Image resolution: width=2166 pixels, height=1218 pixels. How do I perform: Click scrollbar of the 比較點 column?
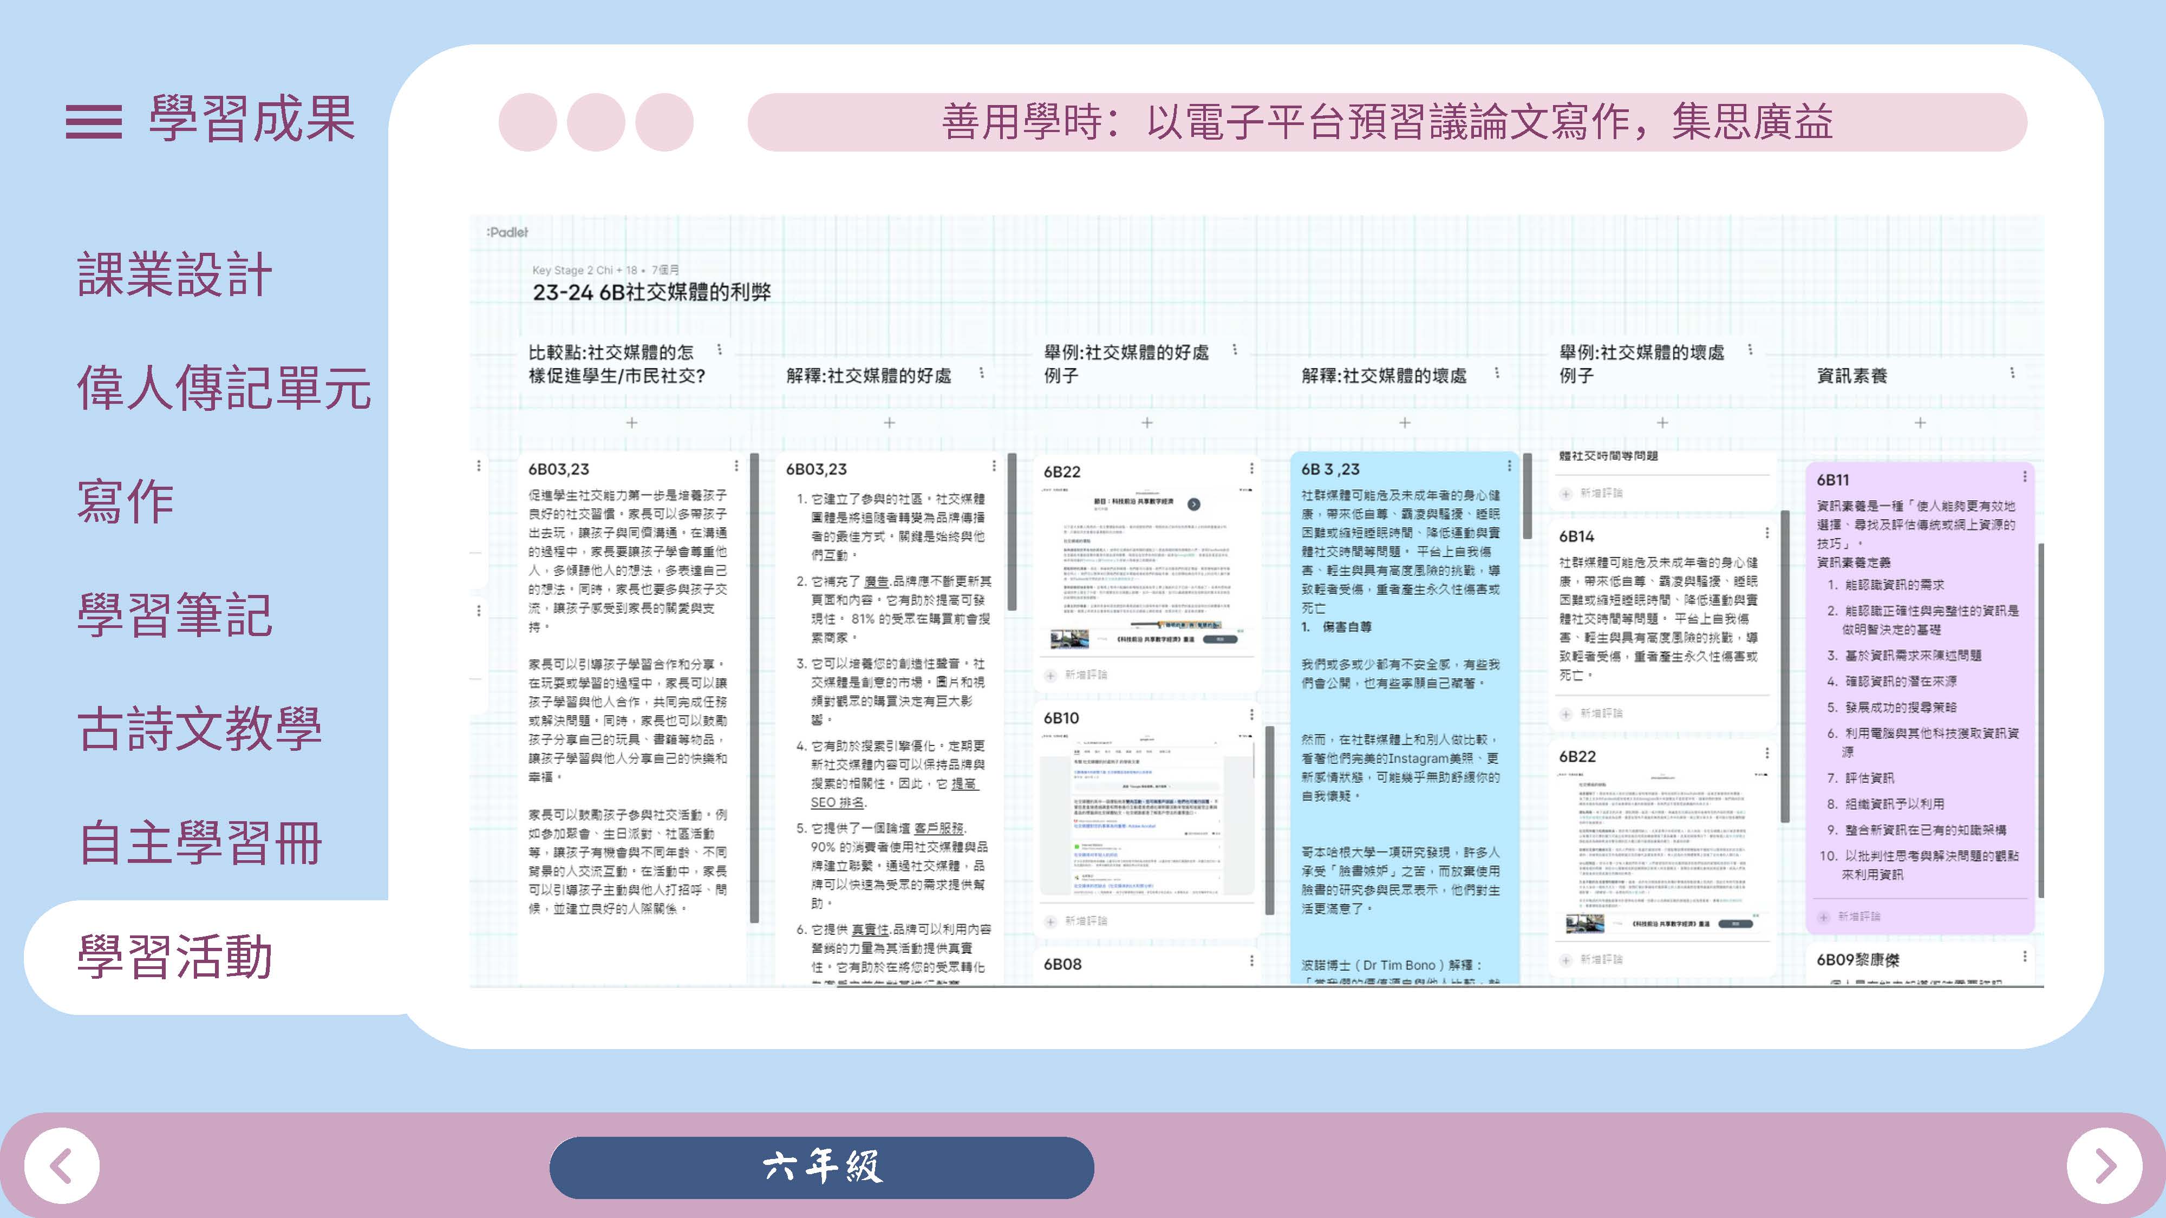(754, 687)
